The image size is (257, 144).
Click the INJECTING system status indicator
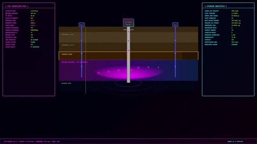tap(35, 47)
